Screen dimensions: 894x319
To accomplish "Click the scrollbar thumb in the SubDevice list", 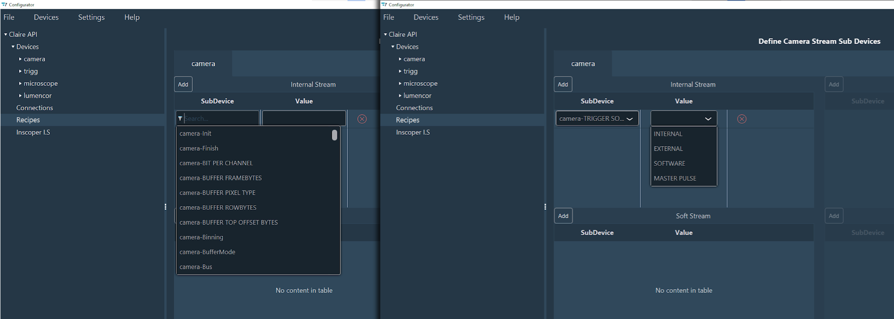I will [334, 135].
